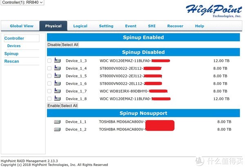245x168 pixels.
Task: Open the Event tab
Action: [x=131, y=26]
